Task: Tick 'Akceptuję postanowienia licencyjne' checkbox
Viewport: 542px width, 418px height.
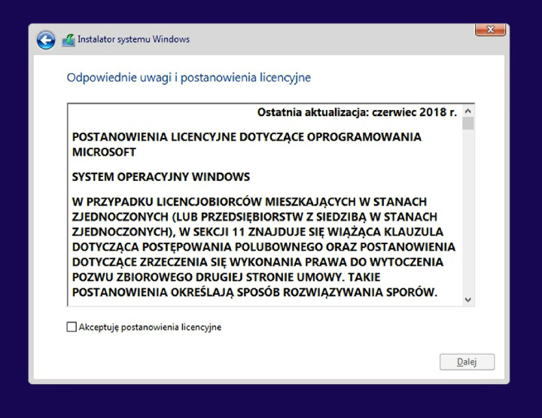Action: click(72, 327)
